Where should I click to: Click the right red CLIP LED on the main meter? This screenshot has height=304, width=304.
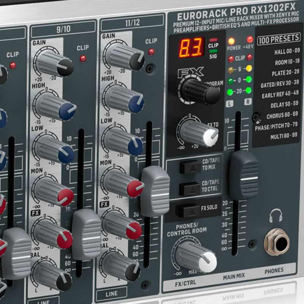249,57
